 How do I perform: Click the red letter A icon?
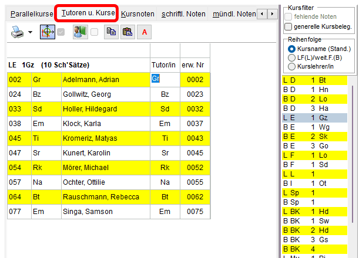click(x=145, y=32)
